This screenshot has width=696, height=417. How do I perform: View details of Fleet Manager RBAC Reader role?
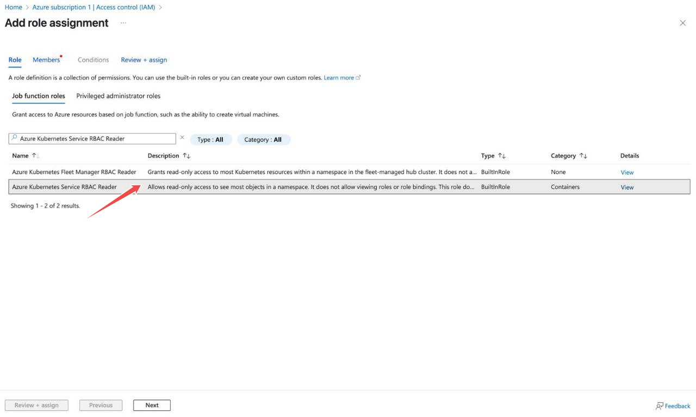click(627, 172)
